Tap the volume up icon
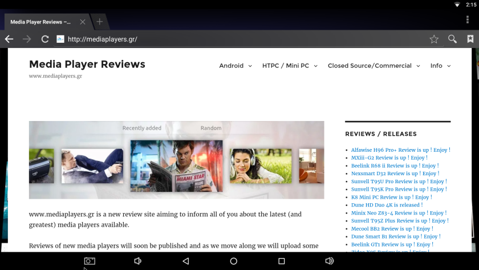This screenshot has height=270, width=479. [330, 261]
